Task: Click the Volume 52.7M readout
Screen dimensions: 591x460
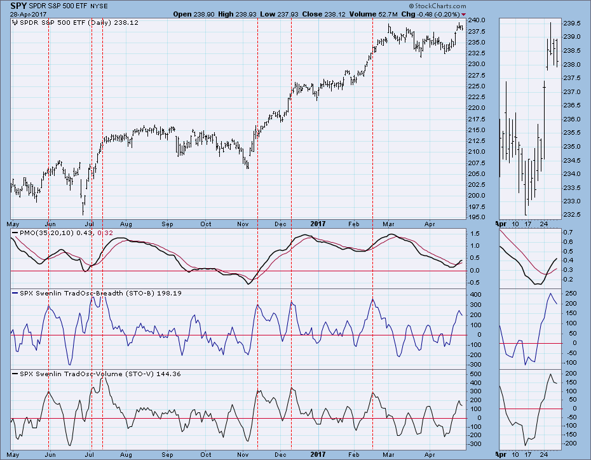Action: (x=373, y=15)
